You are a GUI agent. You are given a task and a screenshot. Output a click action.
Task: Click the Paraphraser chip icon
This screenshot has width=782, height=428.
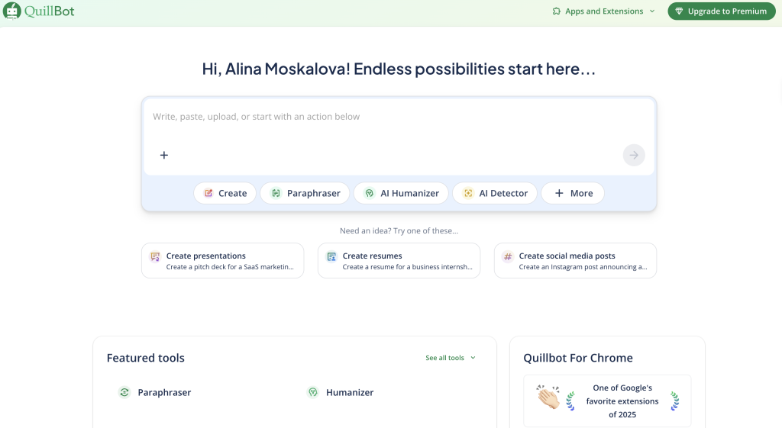[276, 193]
